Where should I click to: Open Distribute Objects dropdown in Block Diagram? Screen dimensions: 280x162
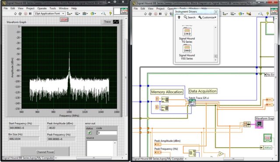click(233, 13)
